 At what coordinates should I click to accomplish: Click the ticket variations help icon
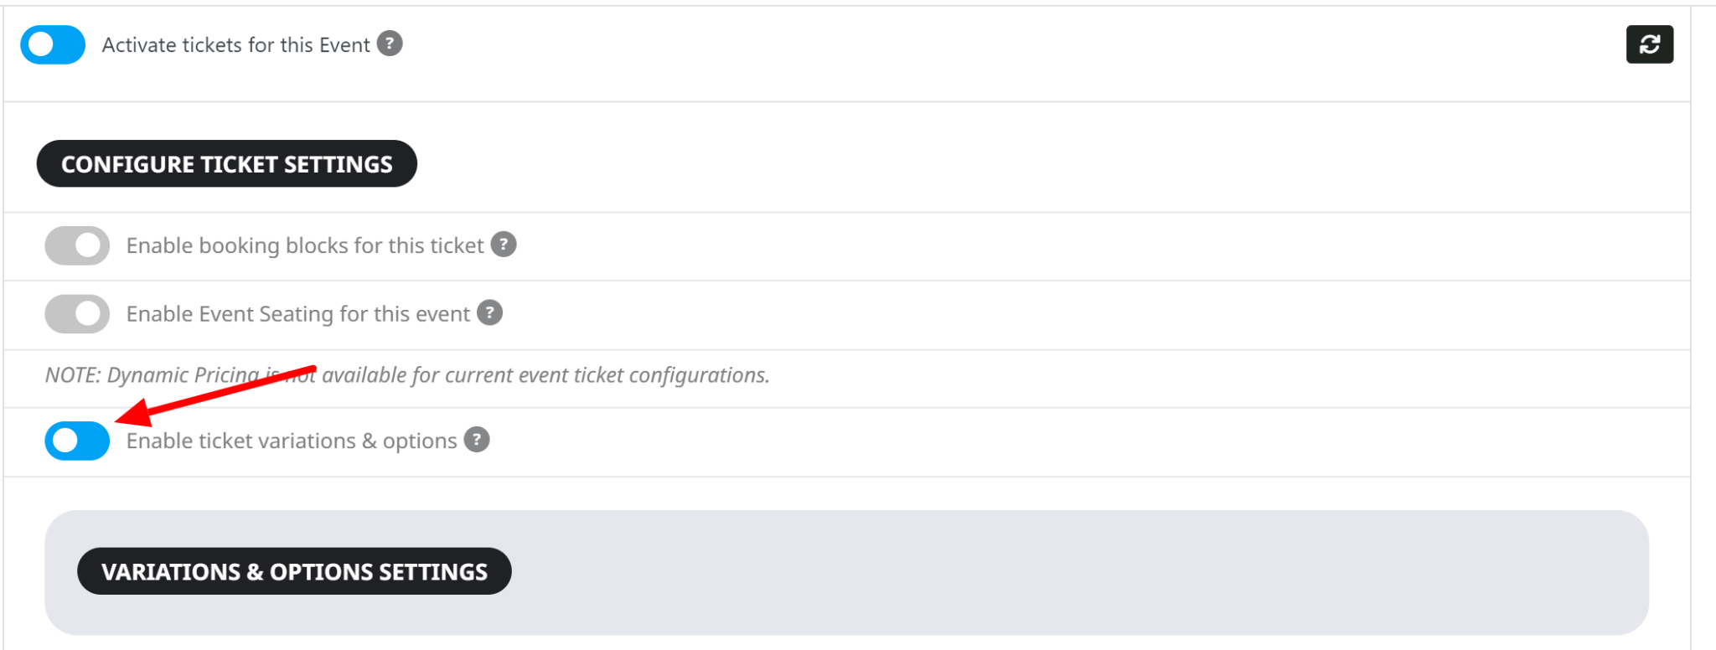click(475, 440)
